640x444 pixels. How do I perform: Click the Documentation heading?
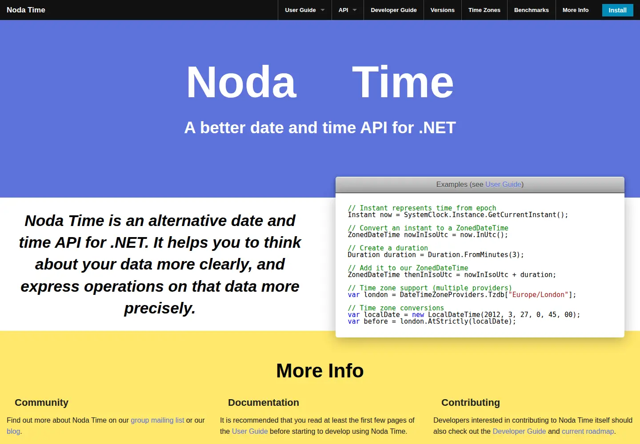264,402
